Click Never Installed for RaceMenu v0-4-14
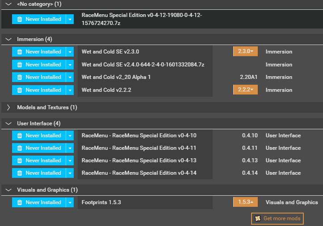 coord(39,173)
